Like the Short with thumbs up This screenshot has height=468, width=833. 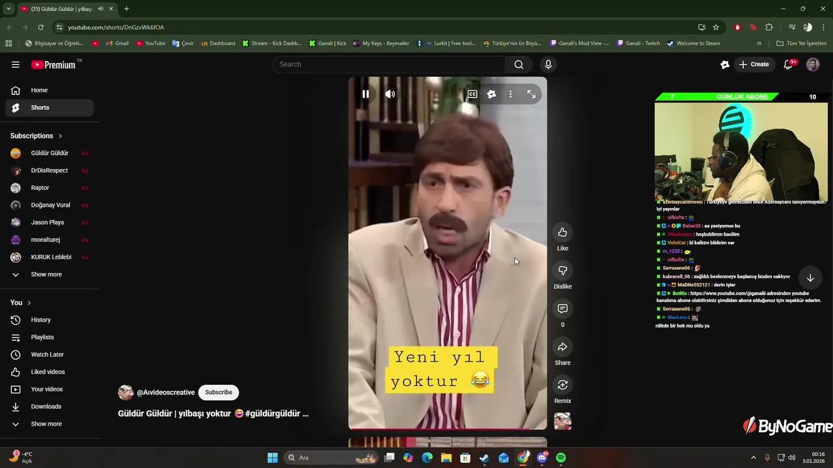562,232
